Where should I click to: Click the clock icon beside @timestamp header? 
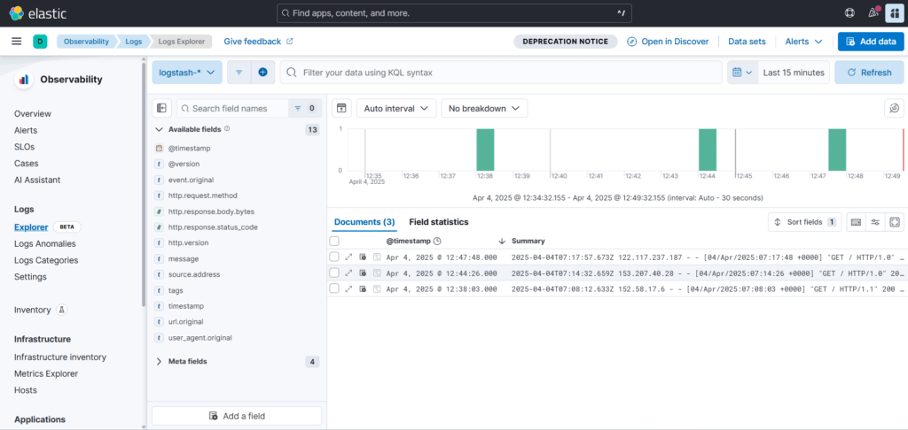point(437,241)
